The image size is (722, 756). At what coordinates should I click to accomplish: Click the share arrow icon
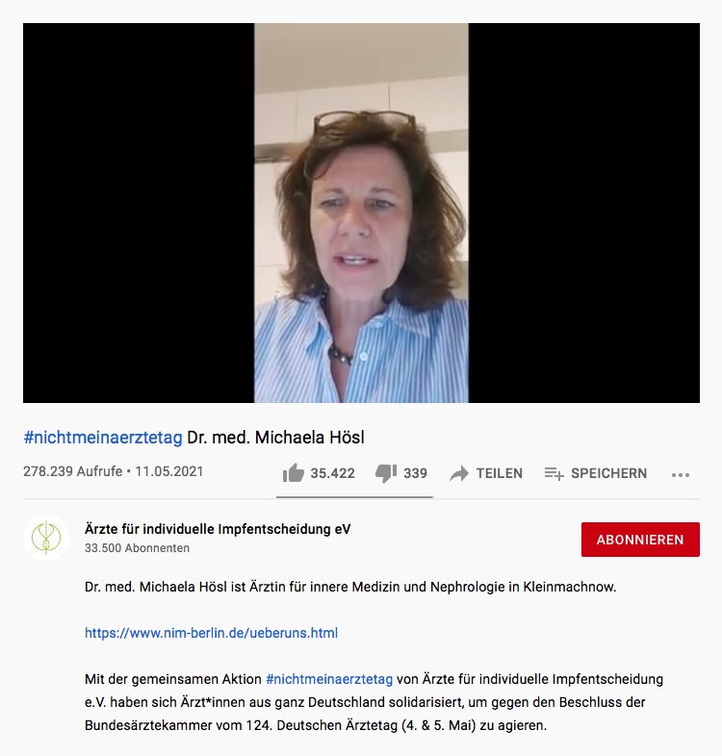point(459,473)
